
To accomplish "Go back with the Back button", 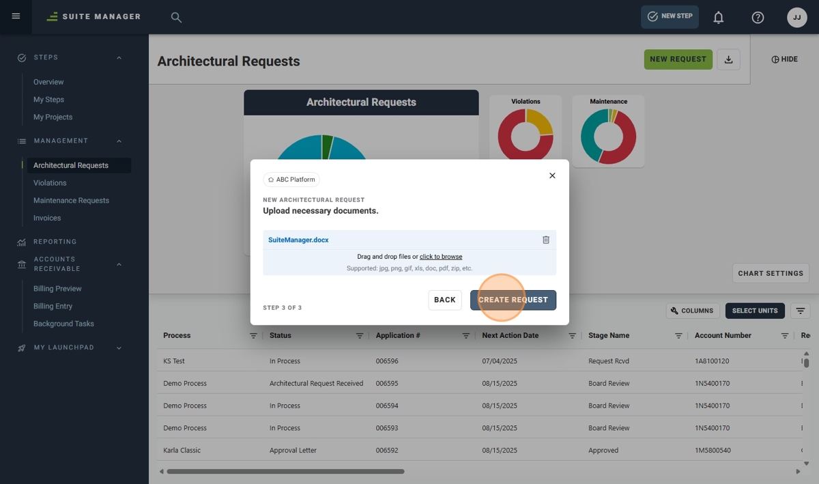I will pos(445,300).
